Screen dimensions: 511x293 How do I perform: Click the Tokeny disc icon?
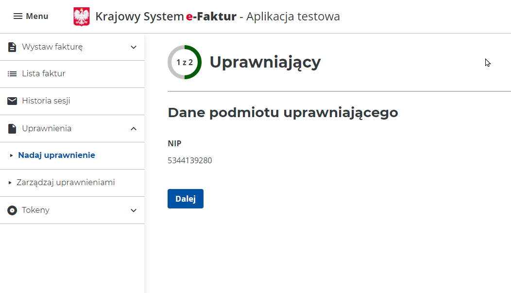point(12,210)
